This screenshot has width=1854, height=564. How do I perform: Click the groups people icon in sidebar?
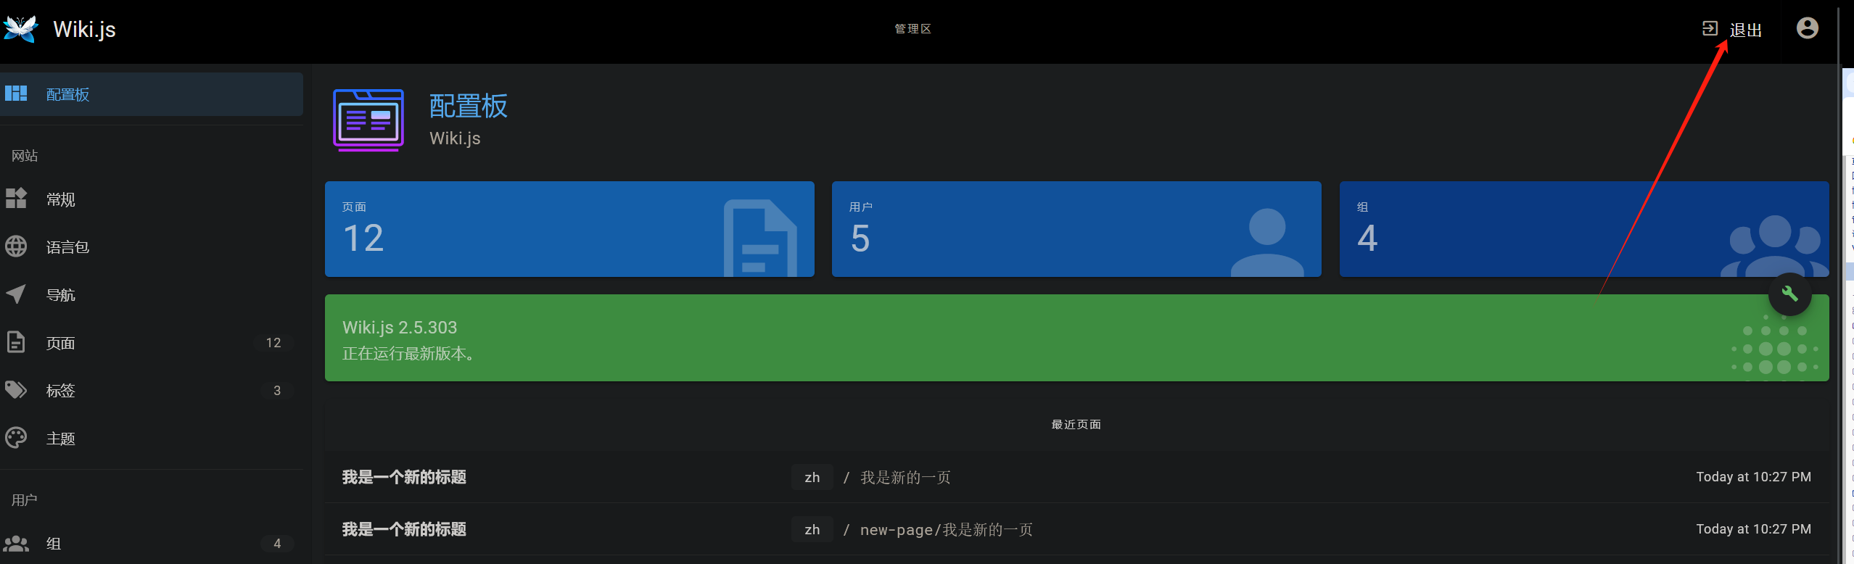click(x=16, y=543)
